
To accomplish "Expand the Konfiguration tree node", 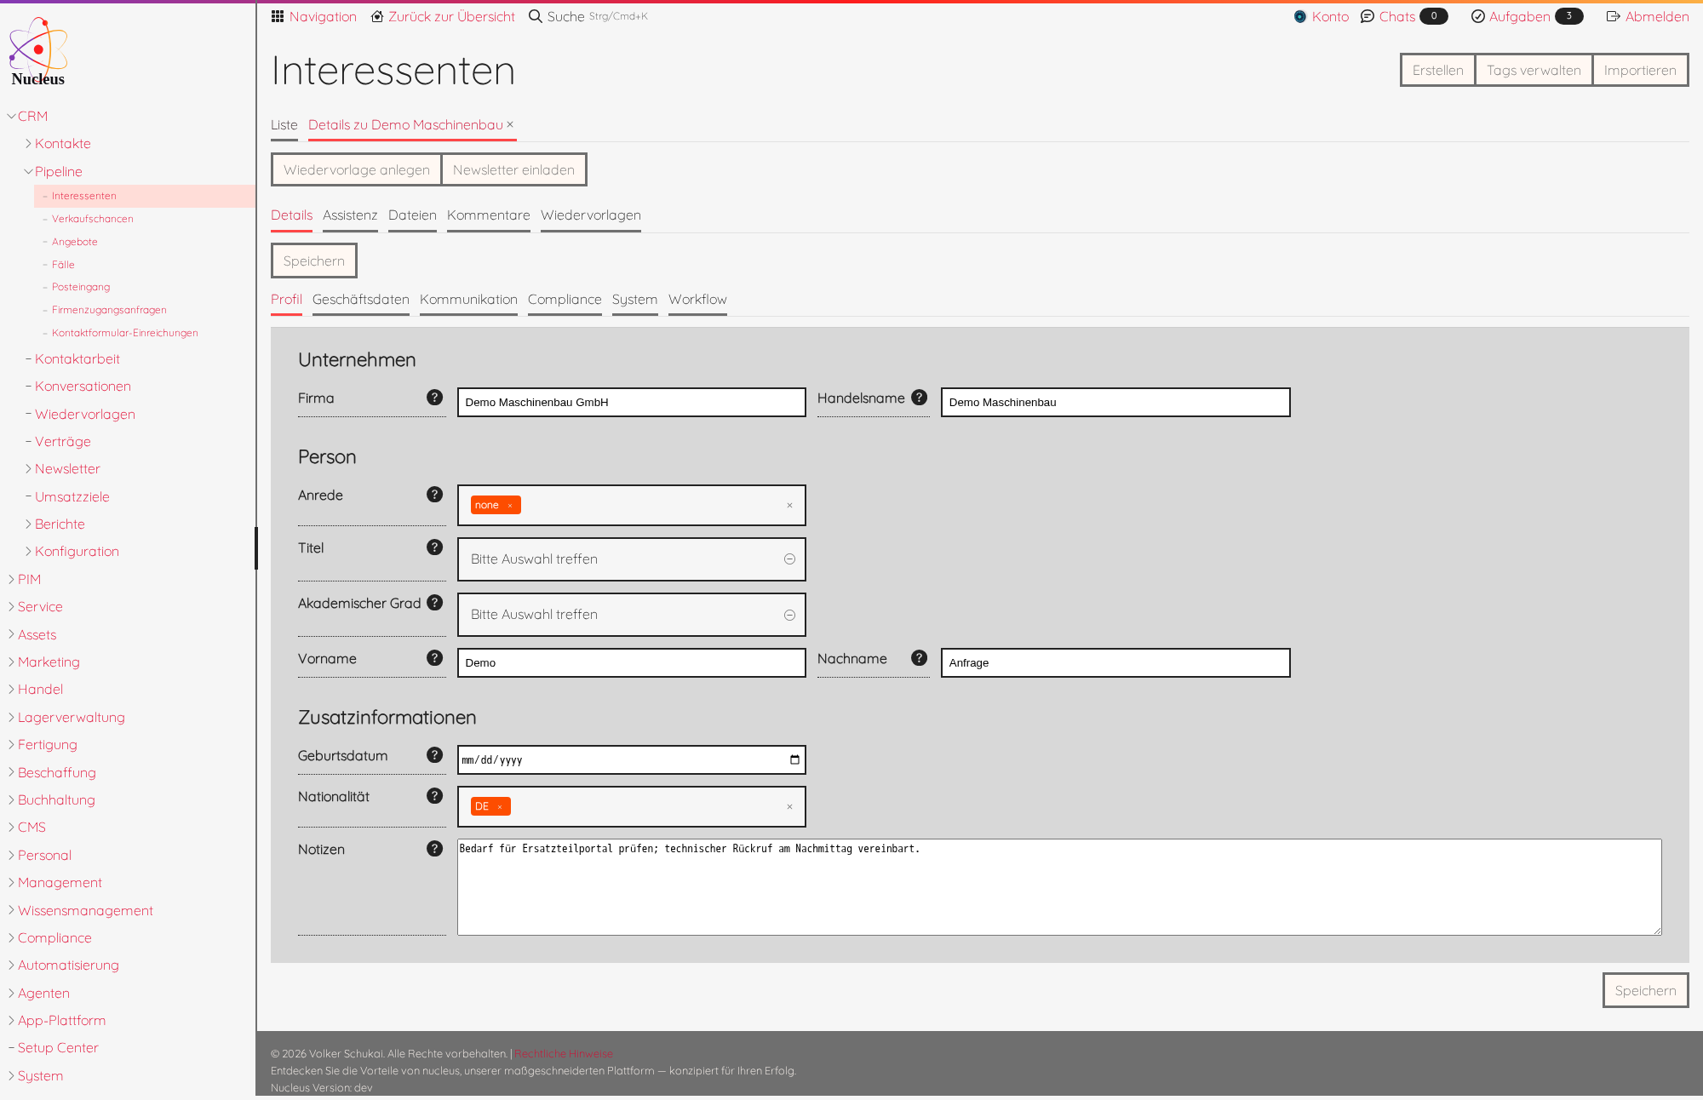I will (x=29, y=551).
